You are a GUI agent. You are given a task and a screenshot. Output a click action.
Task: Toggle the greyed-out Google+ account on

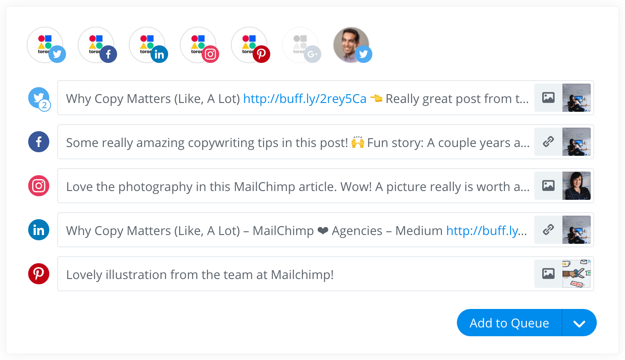point(300,44)
